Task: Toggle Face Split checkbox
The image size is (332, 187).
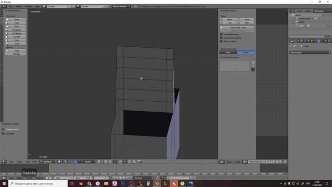Action: pos(3,133)
